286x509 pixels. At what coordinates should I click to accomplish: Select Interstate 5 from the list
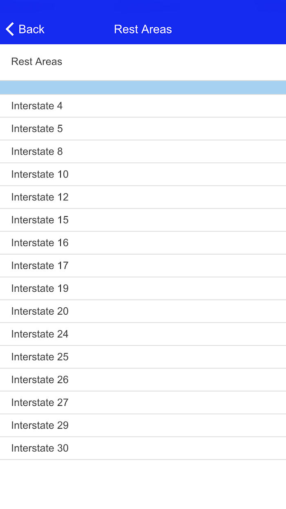143,129
